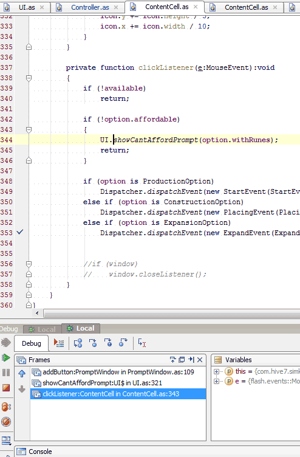300x457 pixels.
Task: Click the Restore Layout icon
Action: coord(6,440)
